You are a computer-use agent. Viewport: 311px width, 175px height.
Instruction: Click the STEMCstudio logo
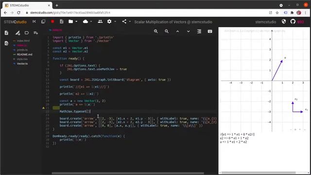coord(15,22)
